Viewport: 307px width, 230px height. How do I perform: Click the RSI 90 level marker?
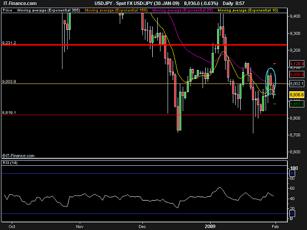click(x=292, y=173)
